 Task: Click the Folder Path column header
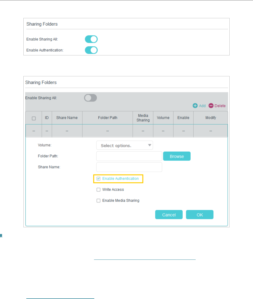108,118
